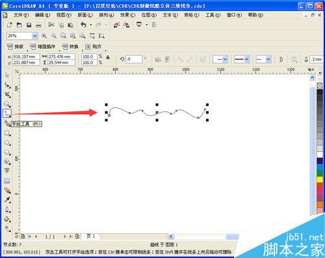Mirror the curve vertically
Screen dimensions: 325x258
pyautogui.click(x=168, y=59)
